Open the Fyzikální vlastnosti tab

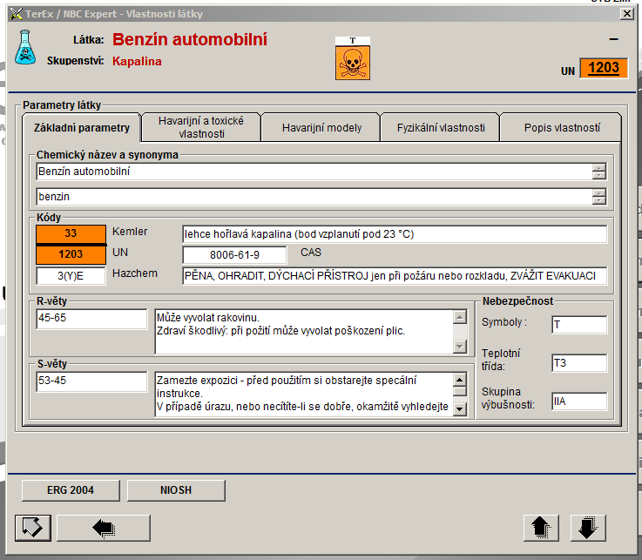[x=441, y=128]
